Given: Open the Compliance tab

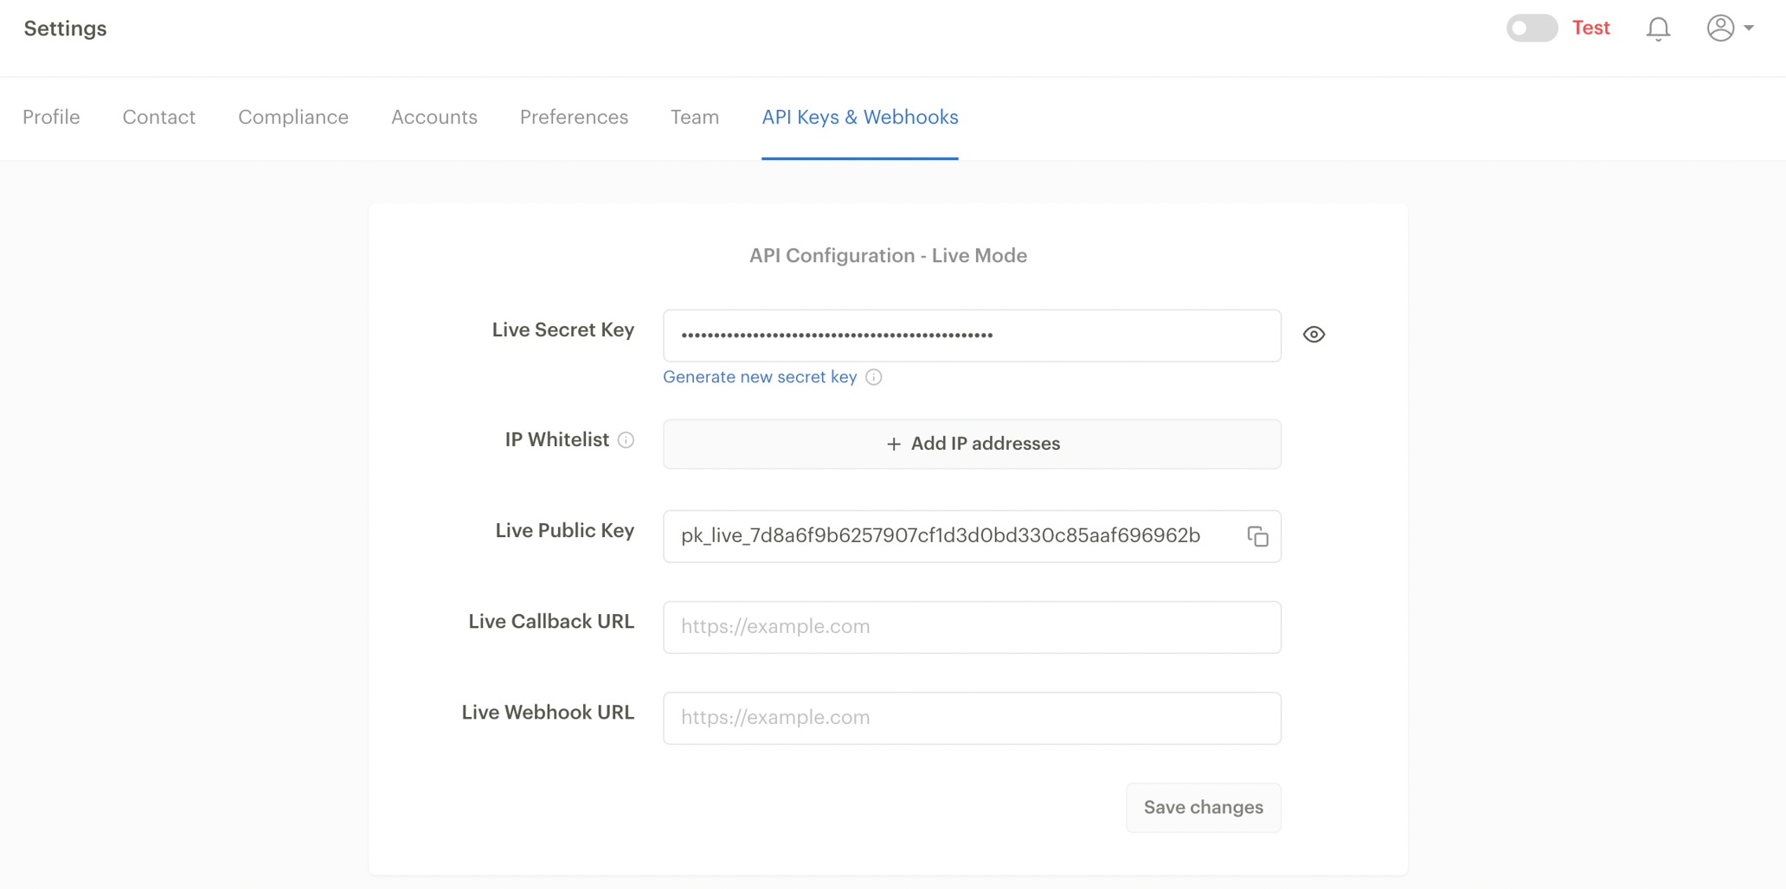Looking at the screenshot, I should [292, 118].
